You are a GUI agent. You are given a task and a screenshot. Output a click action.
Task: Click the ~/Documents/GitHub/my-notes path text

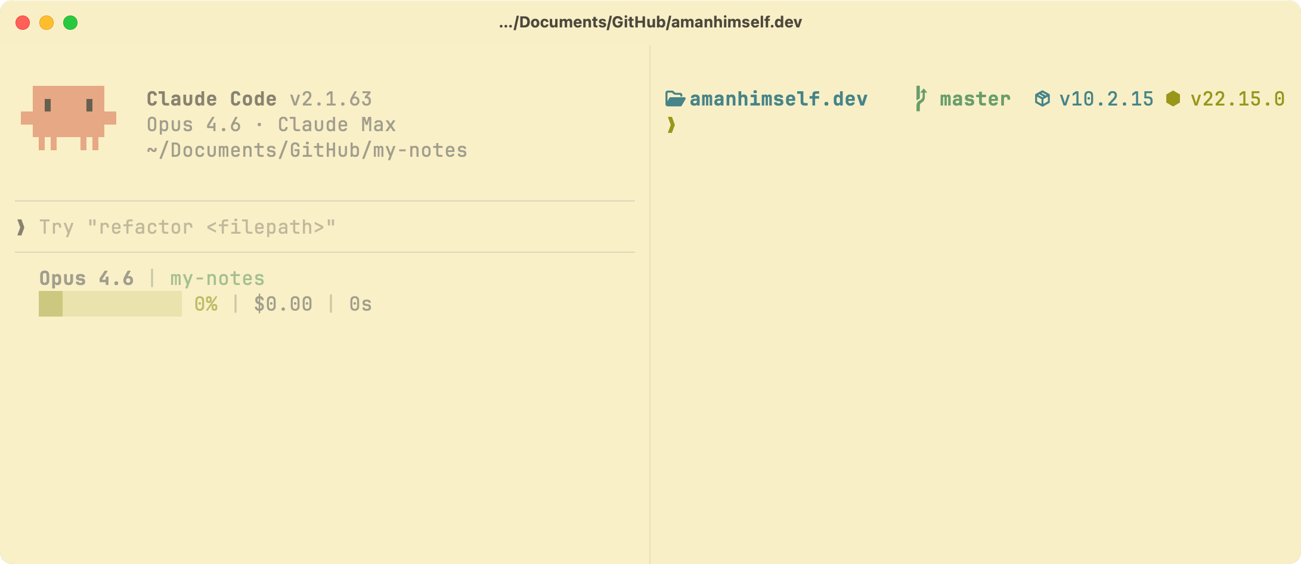[x=306, y=150]
